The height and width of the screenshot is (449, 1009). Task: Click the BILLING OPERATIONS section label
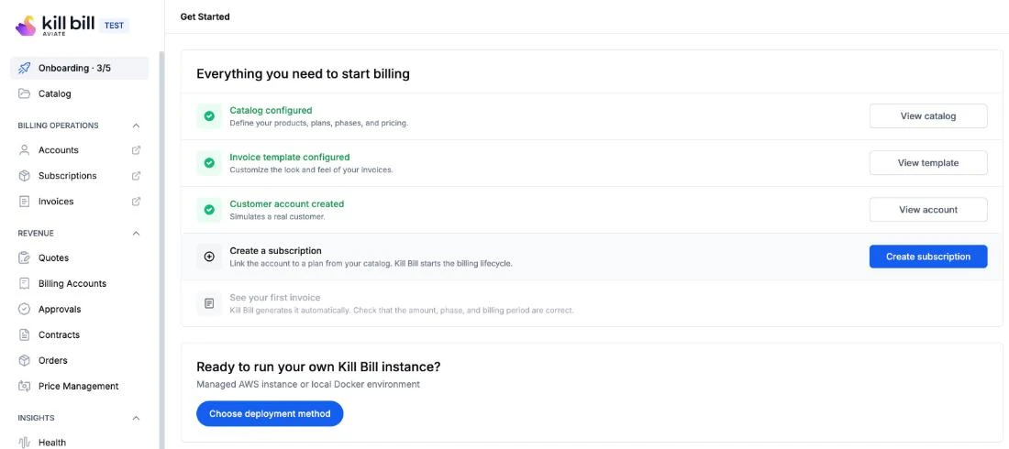[x=58, y=126]
